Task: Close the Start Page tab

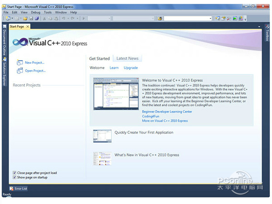Action: 28,27
